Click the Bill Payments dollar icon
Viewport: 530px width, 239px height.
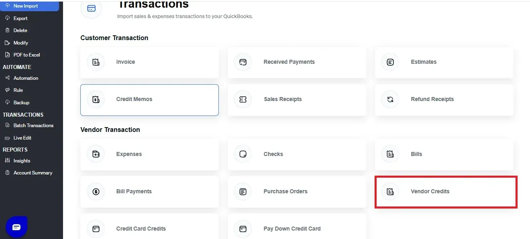click(96, 192)
